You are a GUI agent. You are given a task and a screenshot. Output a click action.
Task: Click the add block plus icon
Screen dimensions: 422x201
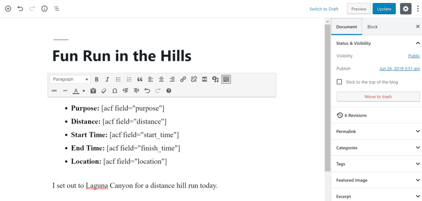pos(8,9)
